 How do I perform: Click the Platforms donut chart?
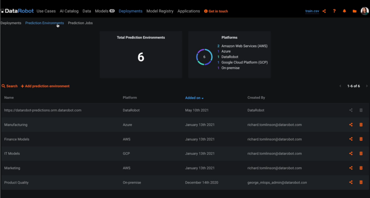click(x=204, y=57)
